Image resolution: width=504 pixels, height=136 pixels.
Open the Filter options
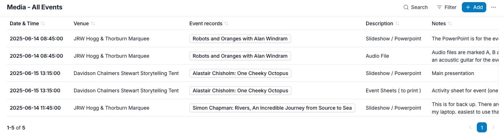(x=446, y=7)
